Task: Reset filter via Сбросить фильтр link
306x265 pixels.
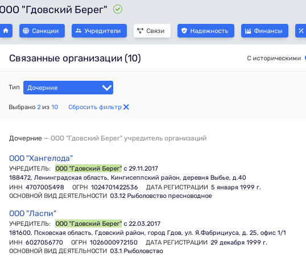Action: (95, 107)
